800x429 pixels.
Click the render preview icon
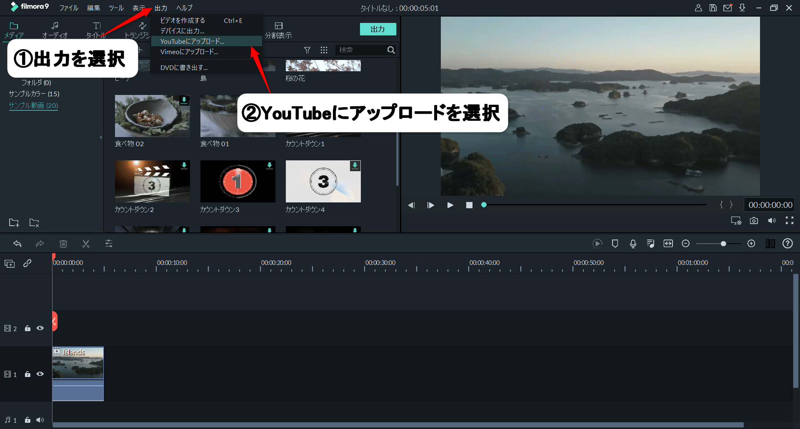coord(597,244)
